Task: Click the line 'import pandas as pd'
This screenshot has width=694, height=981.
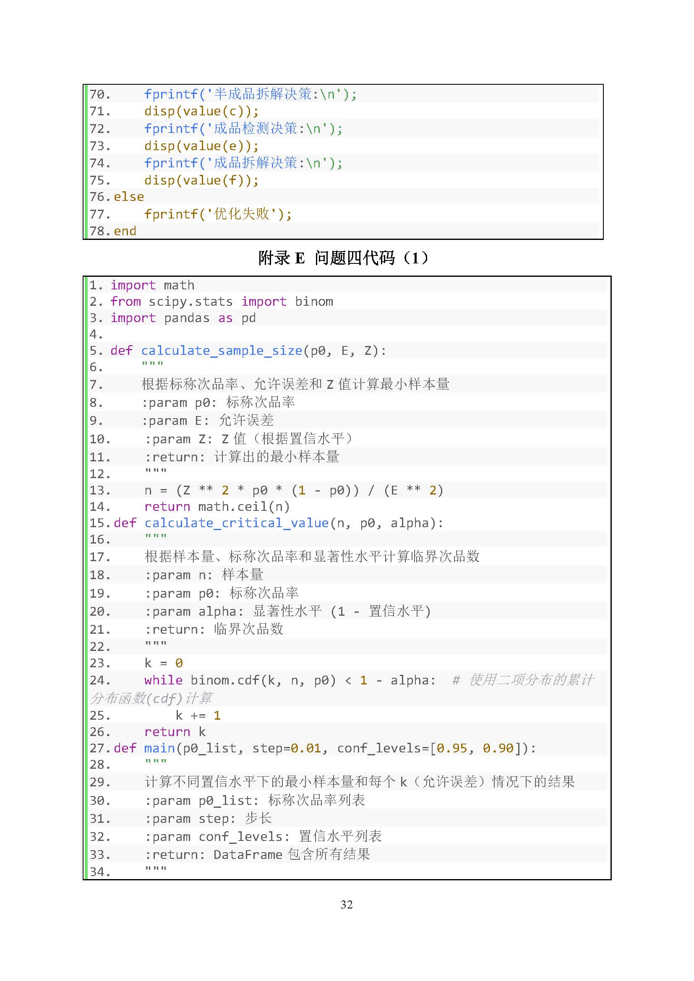Action: (183, 318)
